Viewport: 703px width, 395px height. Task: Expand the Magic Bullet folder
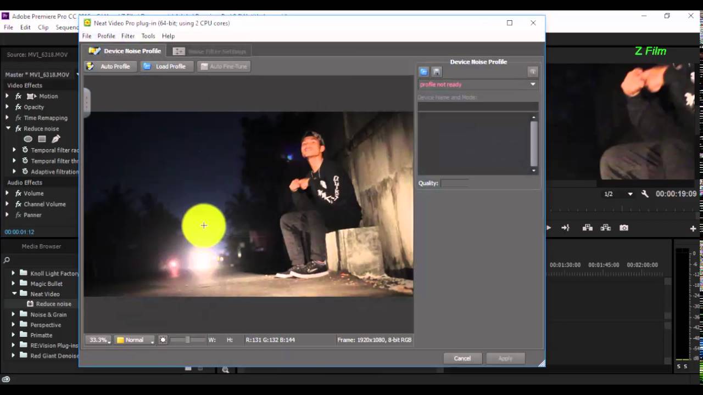[13, 284]
